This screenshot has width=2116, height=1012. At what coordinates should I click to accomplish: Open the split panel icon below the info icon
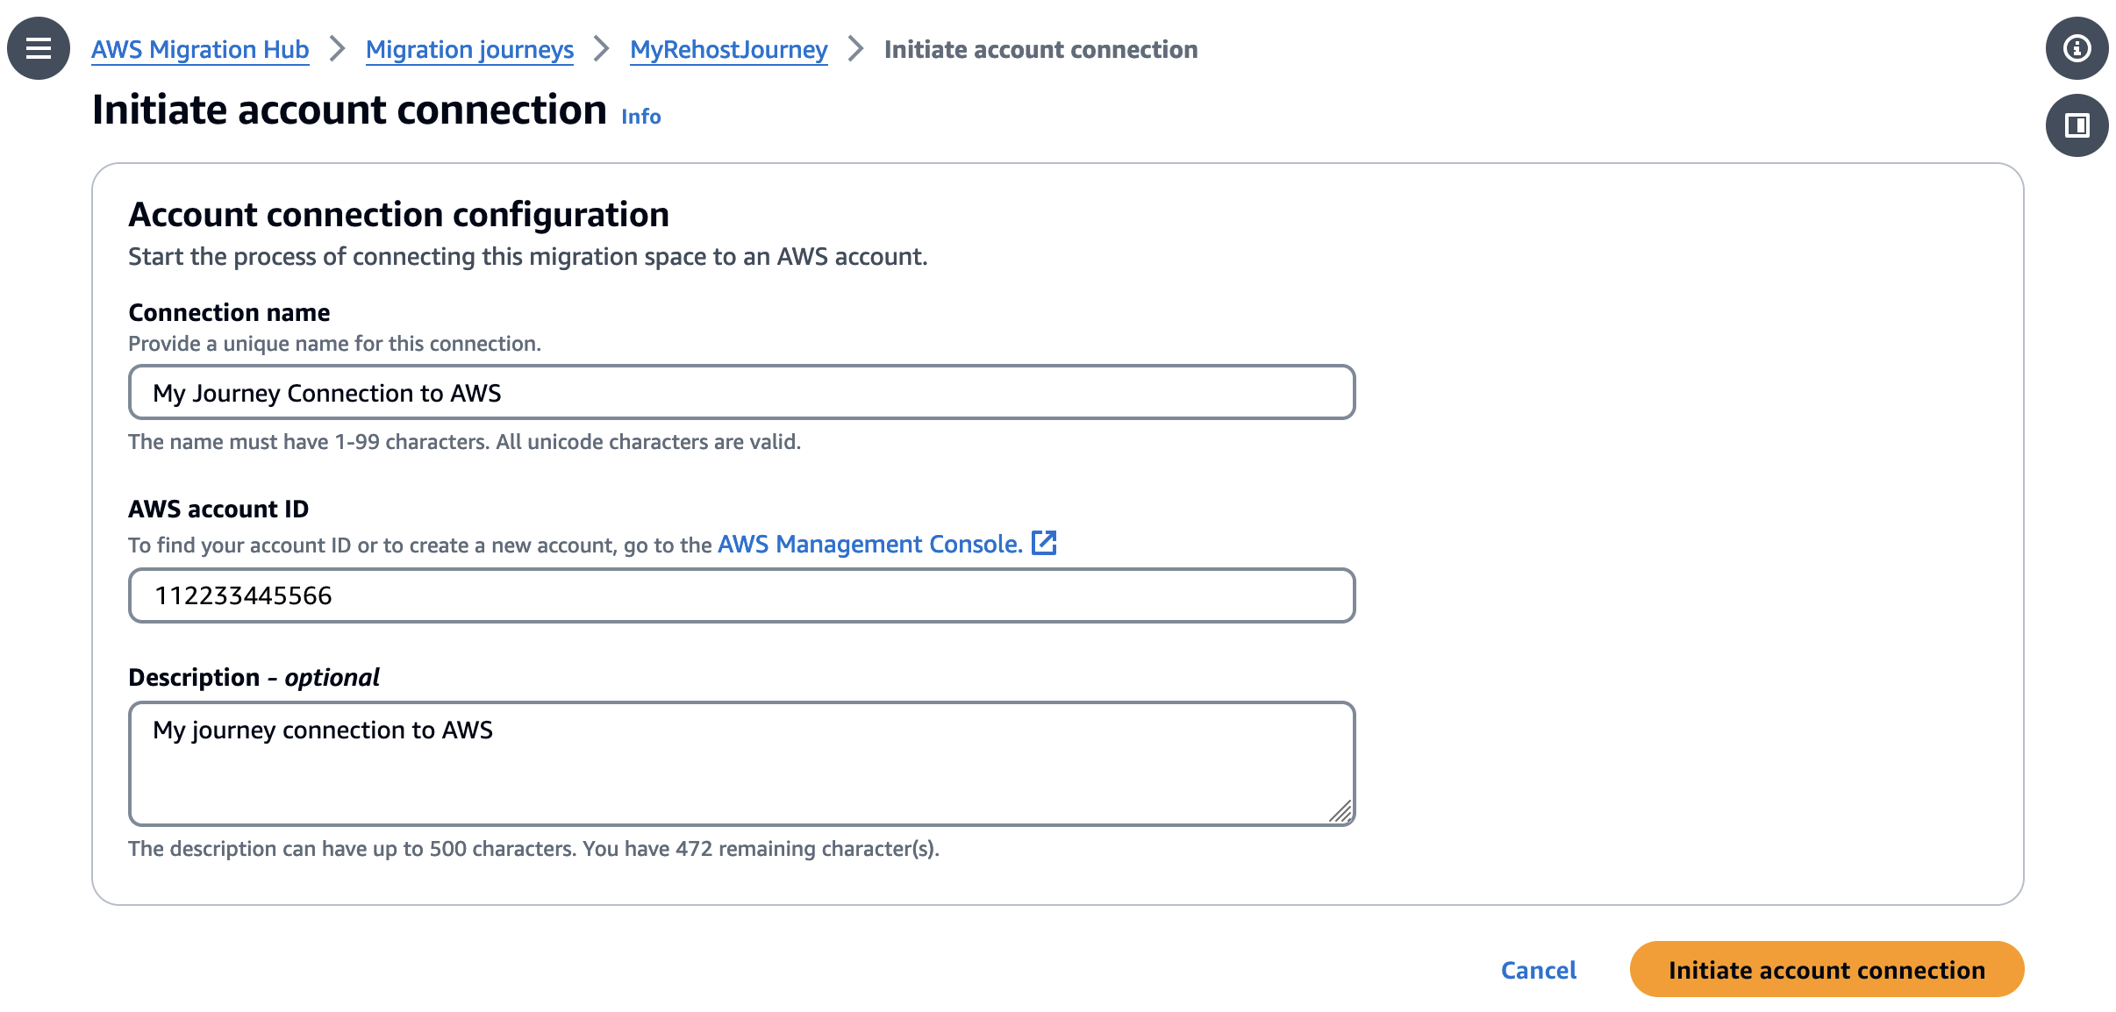point(2077,125)
